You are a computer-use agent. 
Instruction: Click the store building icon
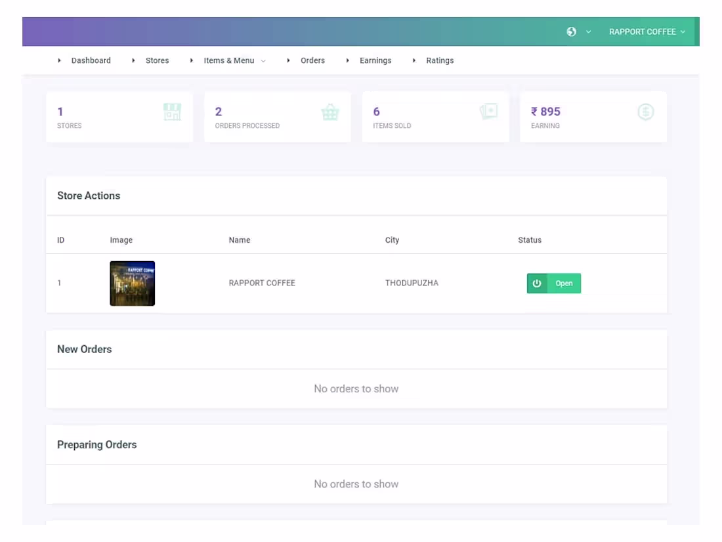click(172, 112)
